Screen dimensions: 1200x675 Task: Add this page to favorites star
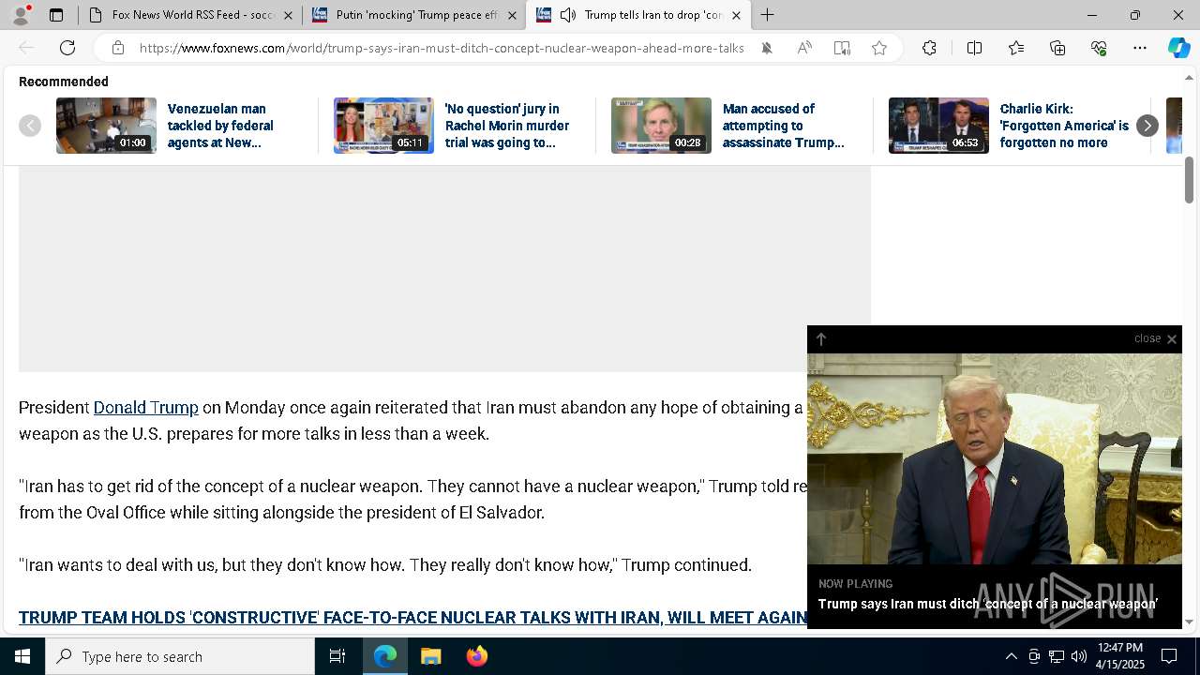[x=879, y=48]
